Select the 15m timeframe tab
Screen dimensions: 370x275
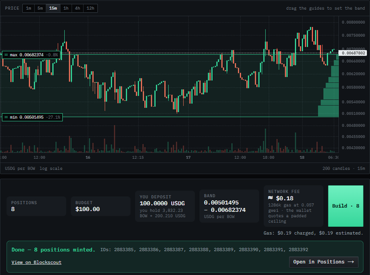click(53, 8)
